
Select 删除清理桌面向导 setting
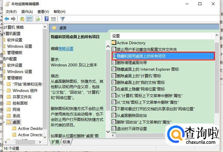129,63
